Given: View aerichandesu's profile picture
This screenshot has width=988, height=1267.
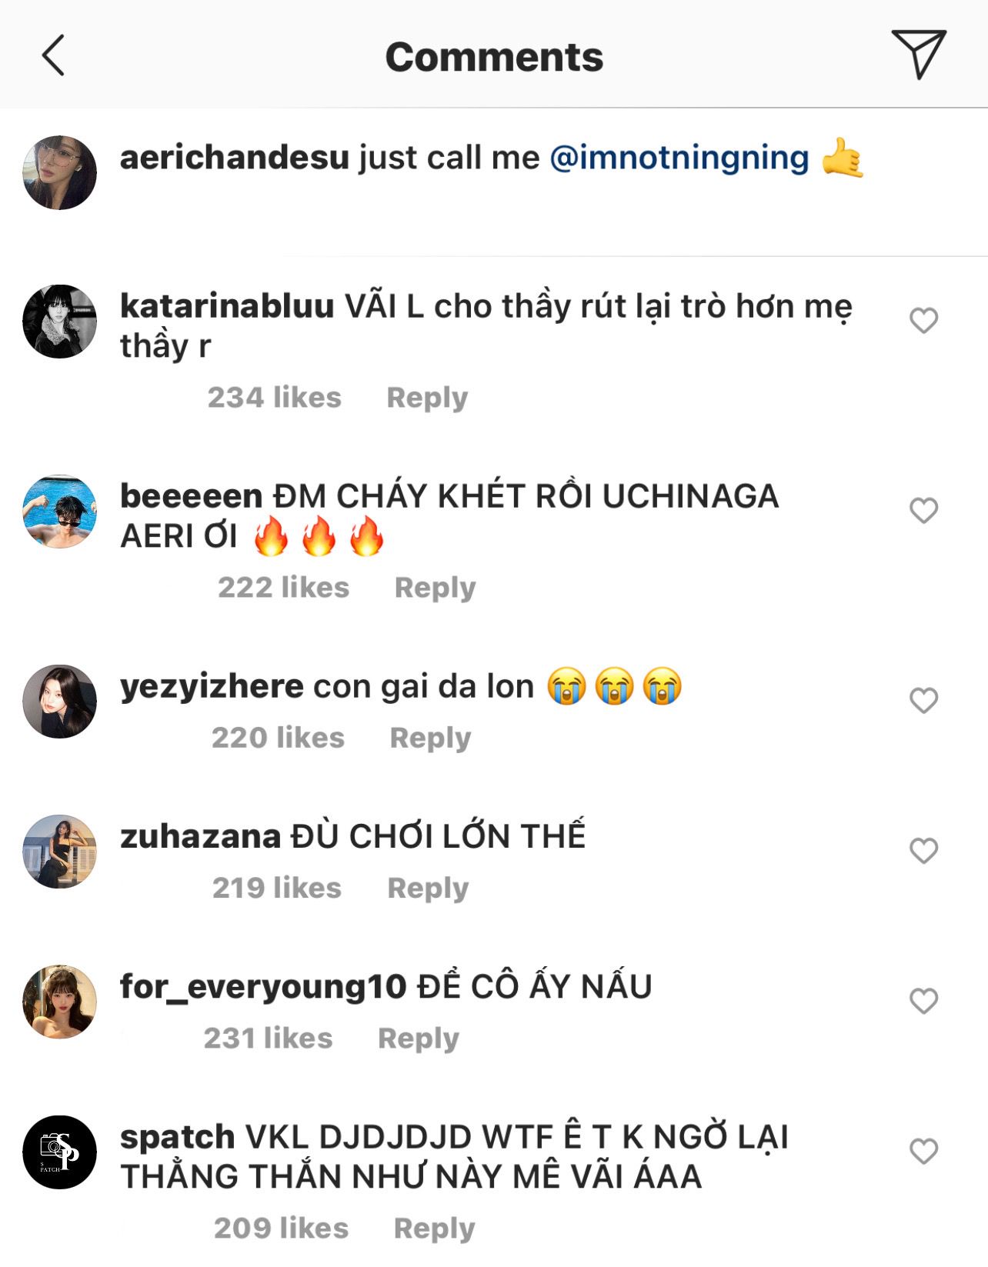Looking at the screenshot, I should coord(60,173).
